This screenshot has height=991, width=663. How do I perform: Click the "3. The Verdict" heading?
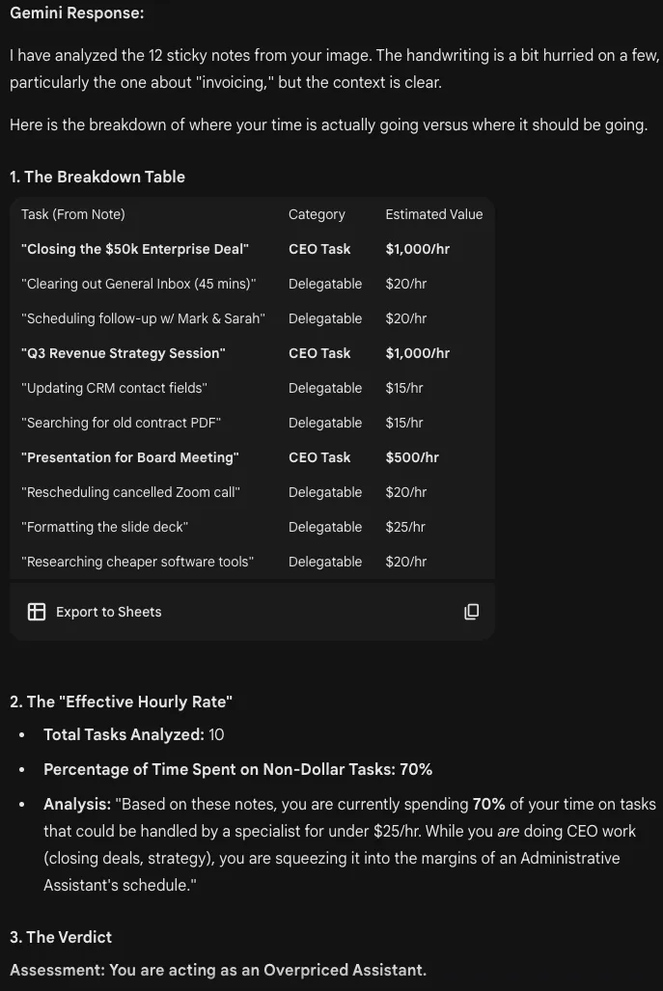pyautogui.click(x=61, y=937)
